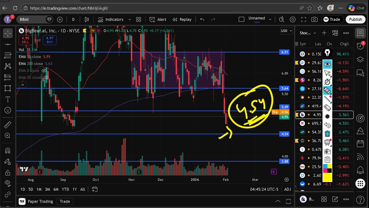
Task: Open the patterns drawing tool
Action: tap(8, 66)
